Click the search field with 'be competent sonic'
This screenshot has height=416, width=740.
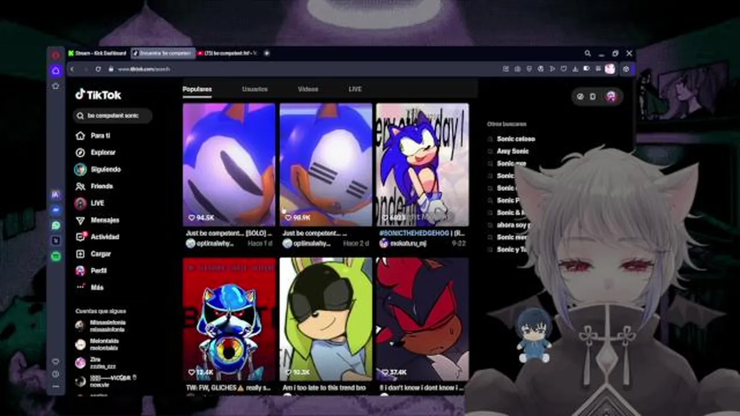point(113,116)
